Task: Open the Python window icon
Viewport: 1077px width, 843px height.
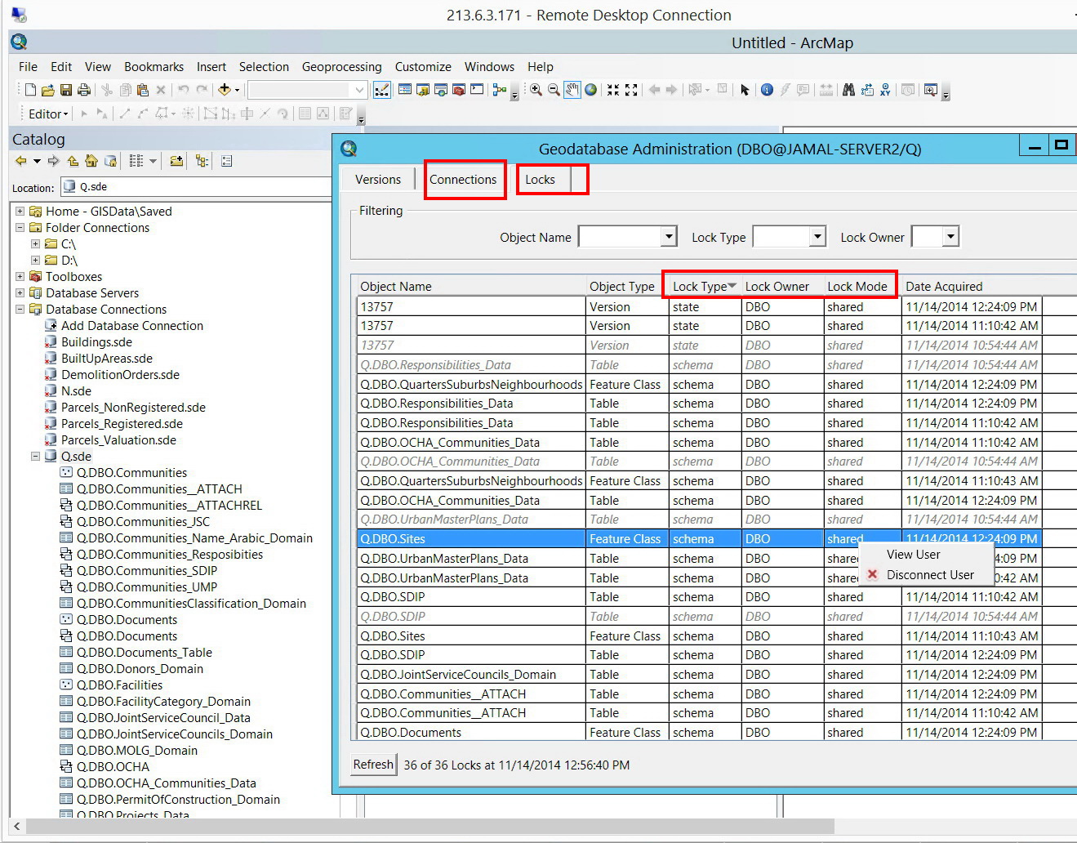Action: click(x=476, y=90)
